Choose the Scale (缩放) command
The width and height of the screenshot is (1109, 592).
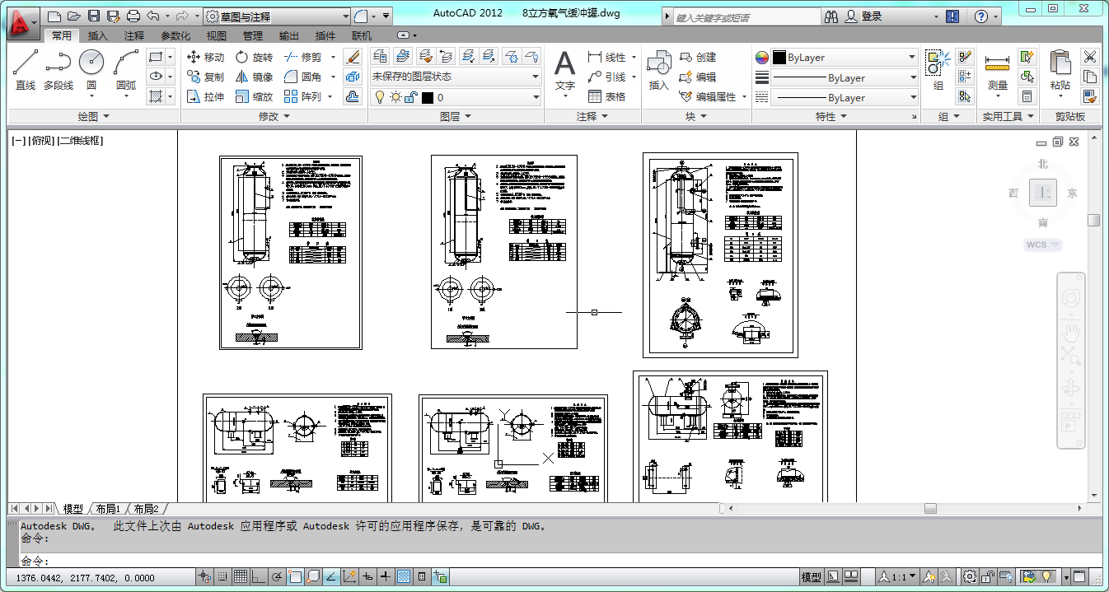[254, 96]
